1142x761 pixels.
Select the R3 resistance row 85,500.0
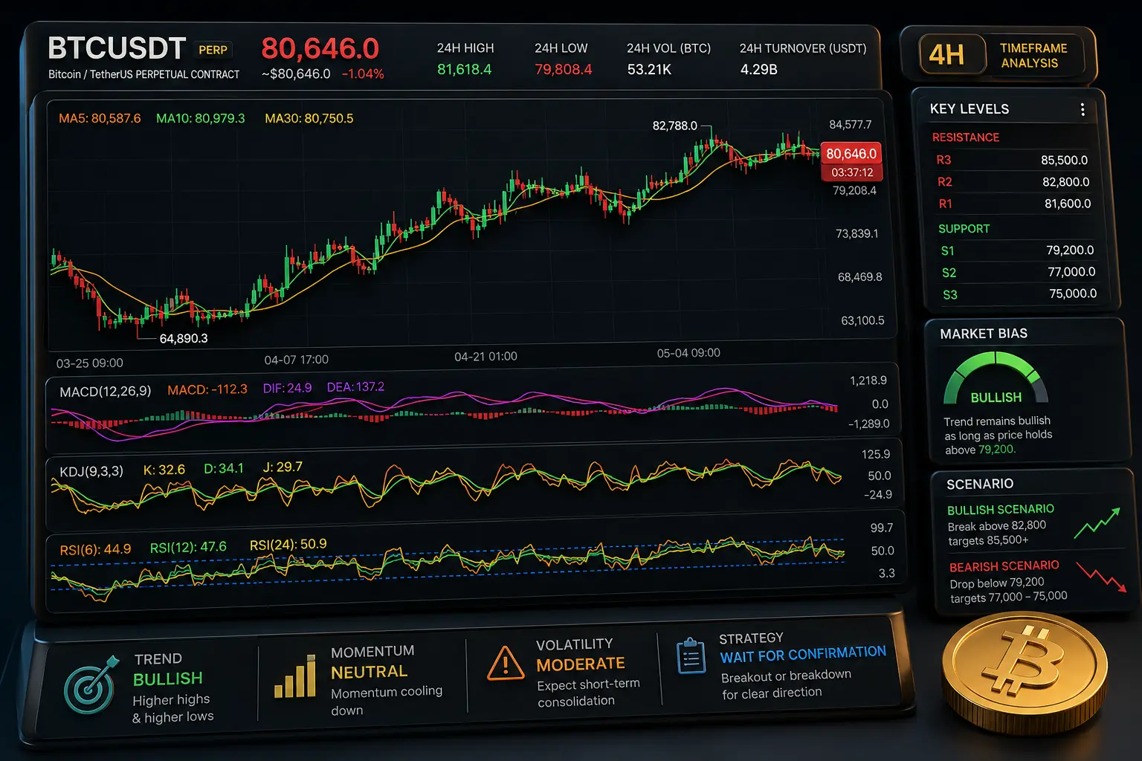1012,160
